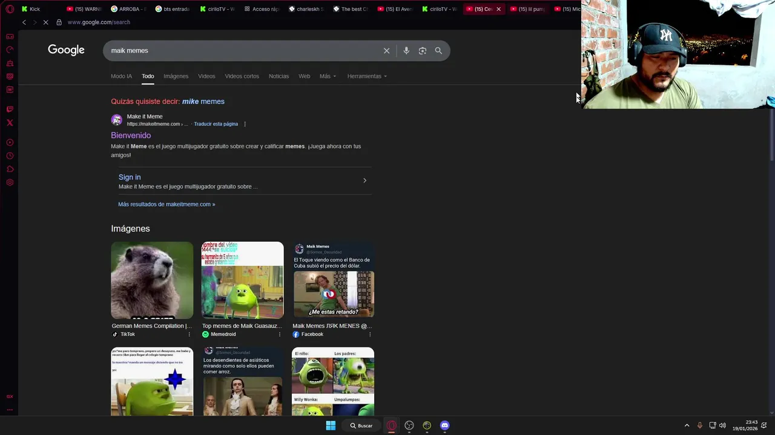Viewport: 775px width, 435px height.
Task: Clear the search box text
Action: point(386,51)
